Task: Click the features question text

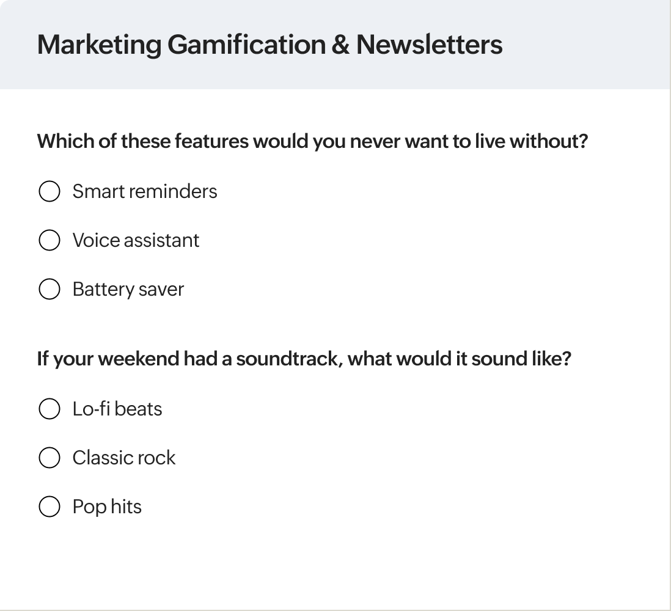Action: coord(312,141)
